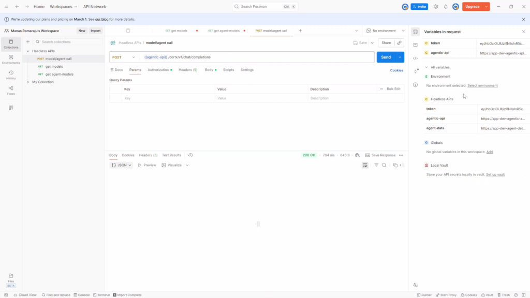The height and width of the screenshot is (298, 530).
Task: Switch to the Authorization tab
Action: pos(158,70)
